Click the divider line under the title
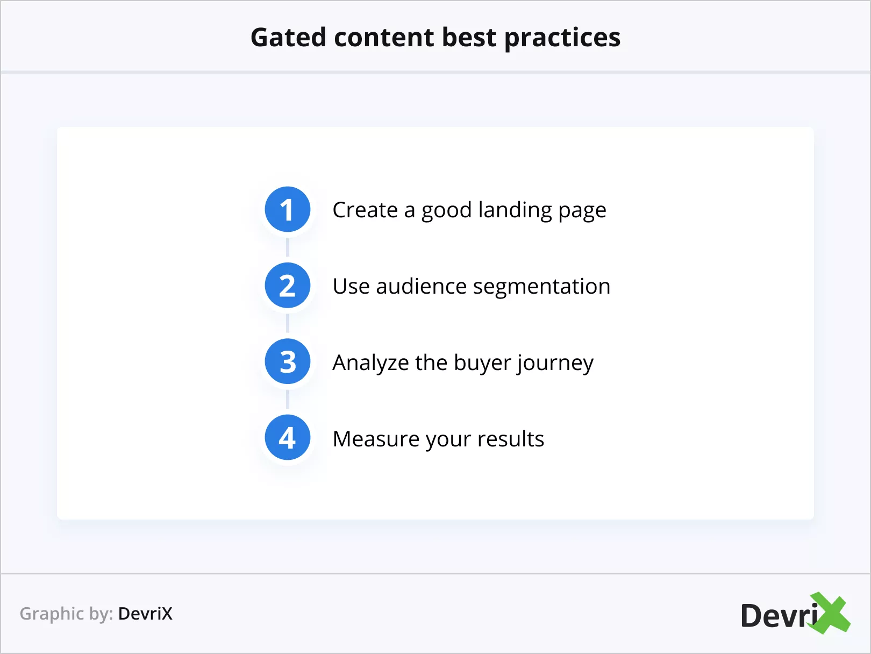This screenshot has width=871, height=654. point(435,72)
